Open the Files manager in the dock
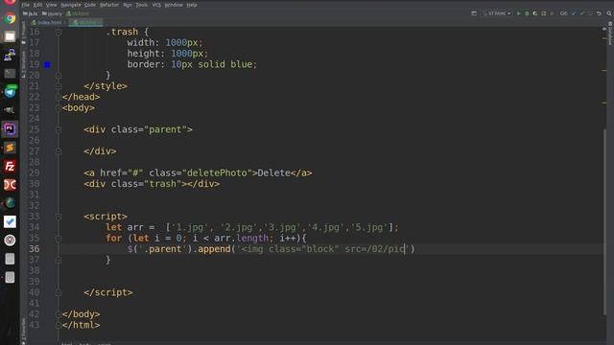Viewport: 614px width, 345px height. point(10,36)
